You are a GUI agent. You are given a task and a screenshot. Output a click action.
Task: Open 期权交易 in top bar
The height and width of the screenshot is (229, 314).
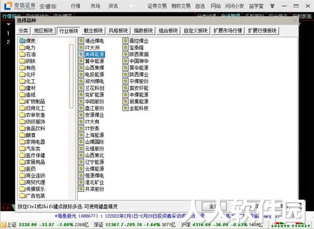[181, 6]
